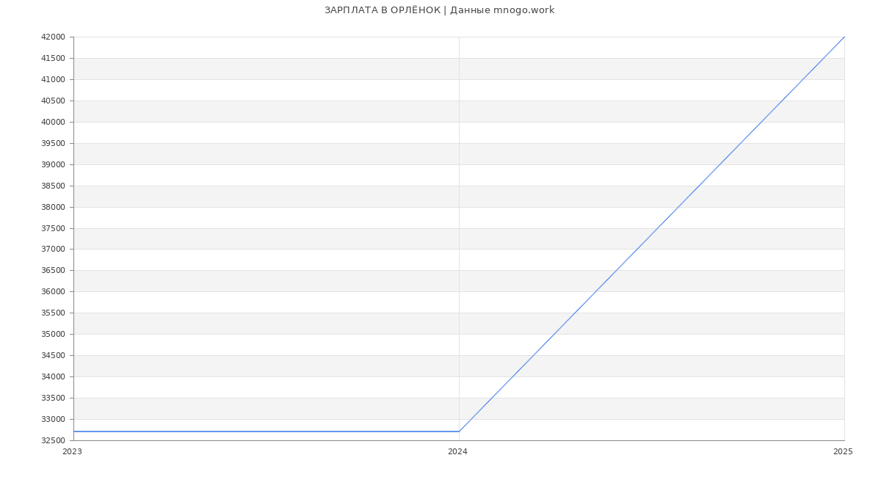Click the line's peak point at 2025

[844, 37]
